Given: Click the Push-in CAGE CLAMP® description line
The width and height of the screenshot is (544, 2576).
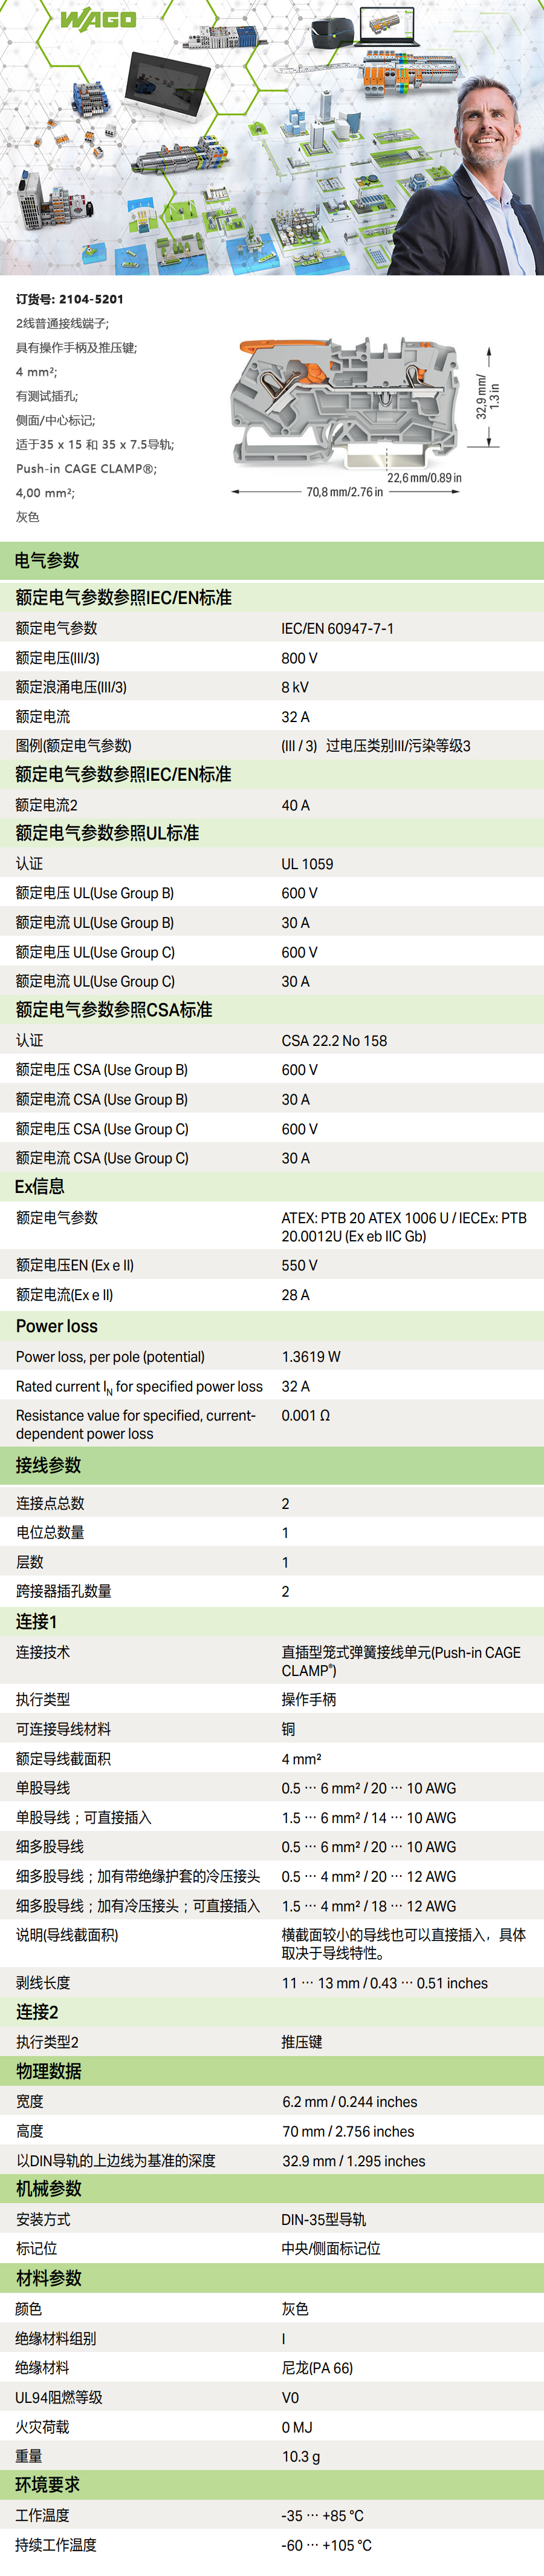Looking at the screenshot, I should tap(86, 469).
